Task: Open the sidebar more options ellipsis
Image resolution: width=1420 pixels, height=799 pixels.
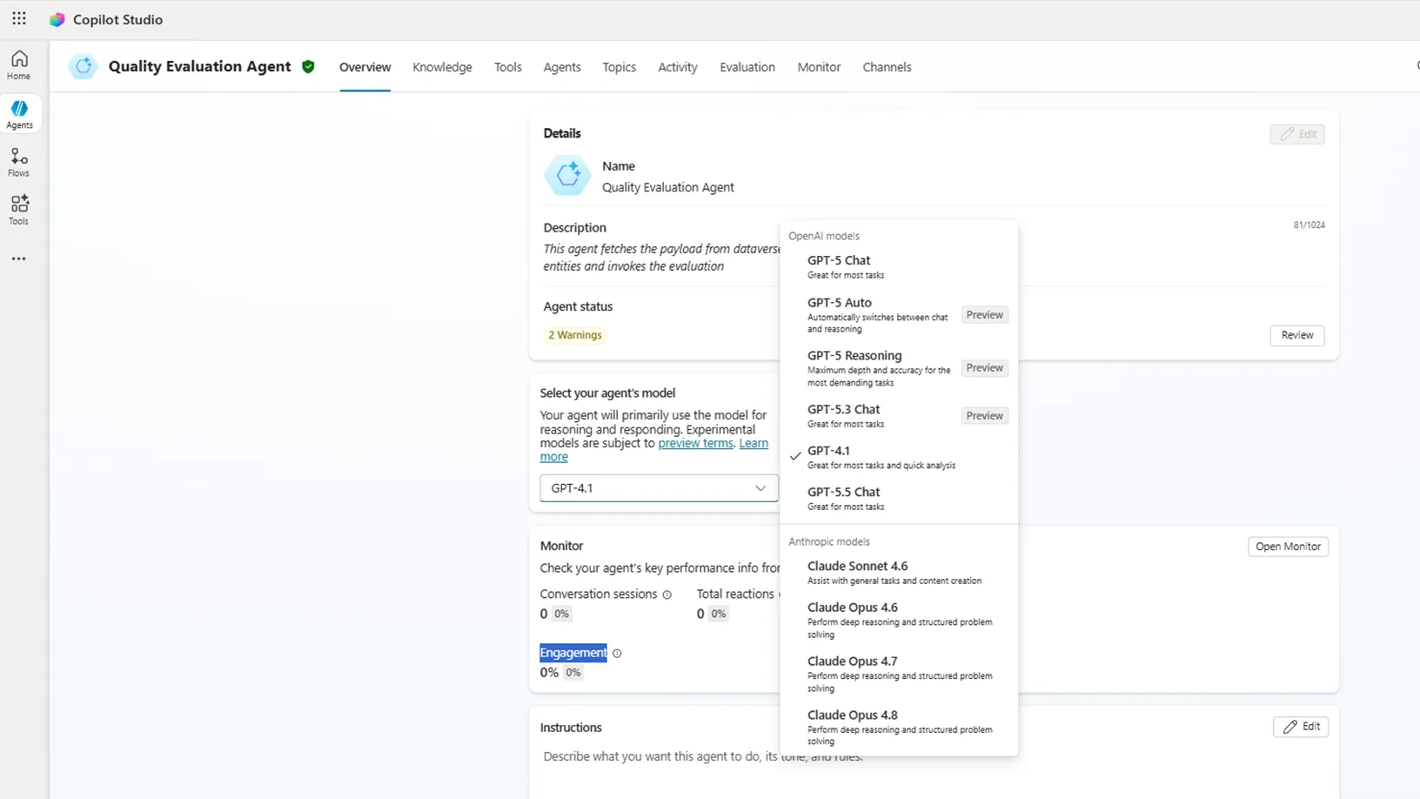Action: coord(18,258)
